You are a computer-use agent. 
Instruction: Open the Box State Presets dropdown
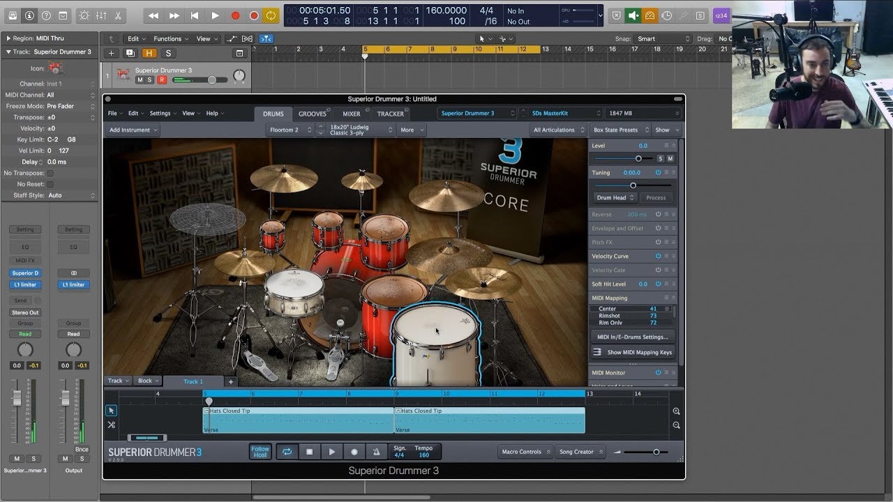620,130
